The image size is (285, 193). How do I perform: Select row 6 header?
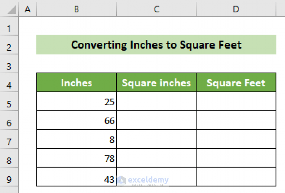coord(9,120)
